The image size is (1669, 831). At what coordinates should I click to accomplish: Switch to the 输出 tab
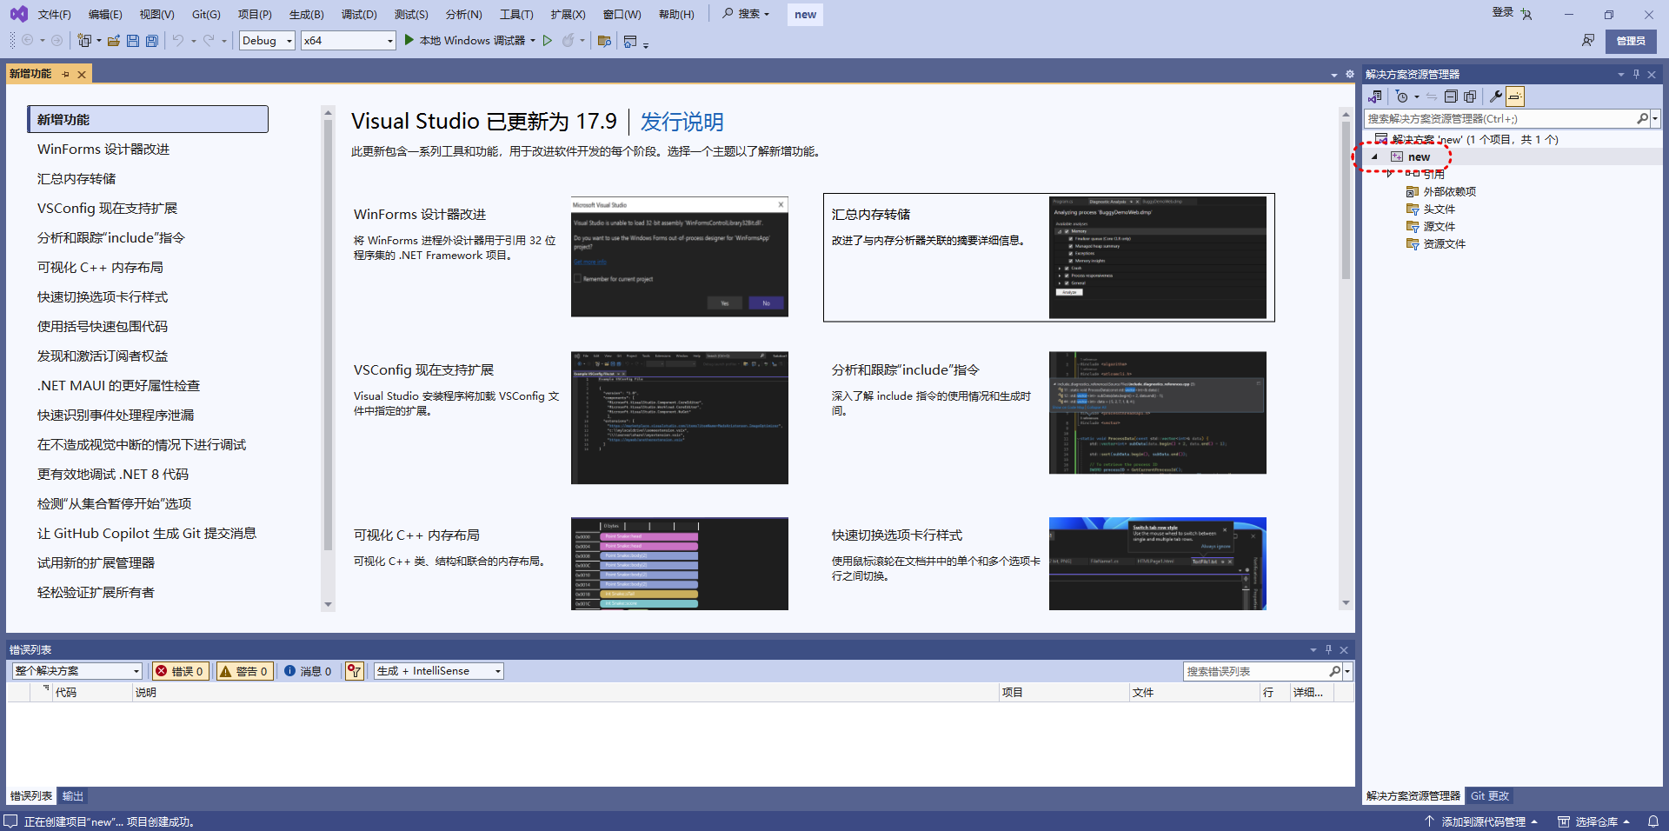click(73, 796)
